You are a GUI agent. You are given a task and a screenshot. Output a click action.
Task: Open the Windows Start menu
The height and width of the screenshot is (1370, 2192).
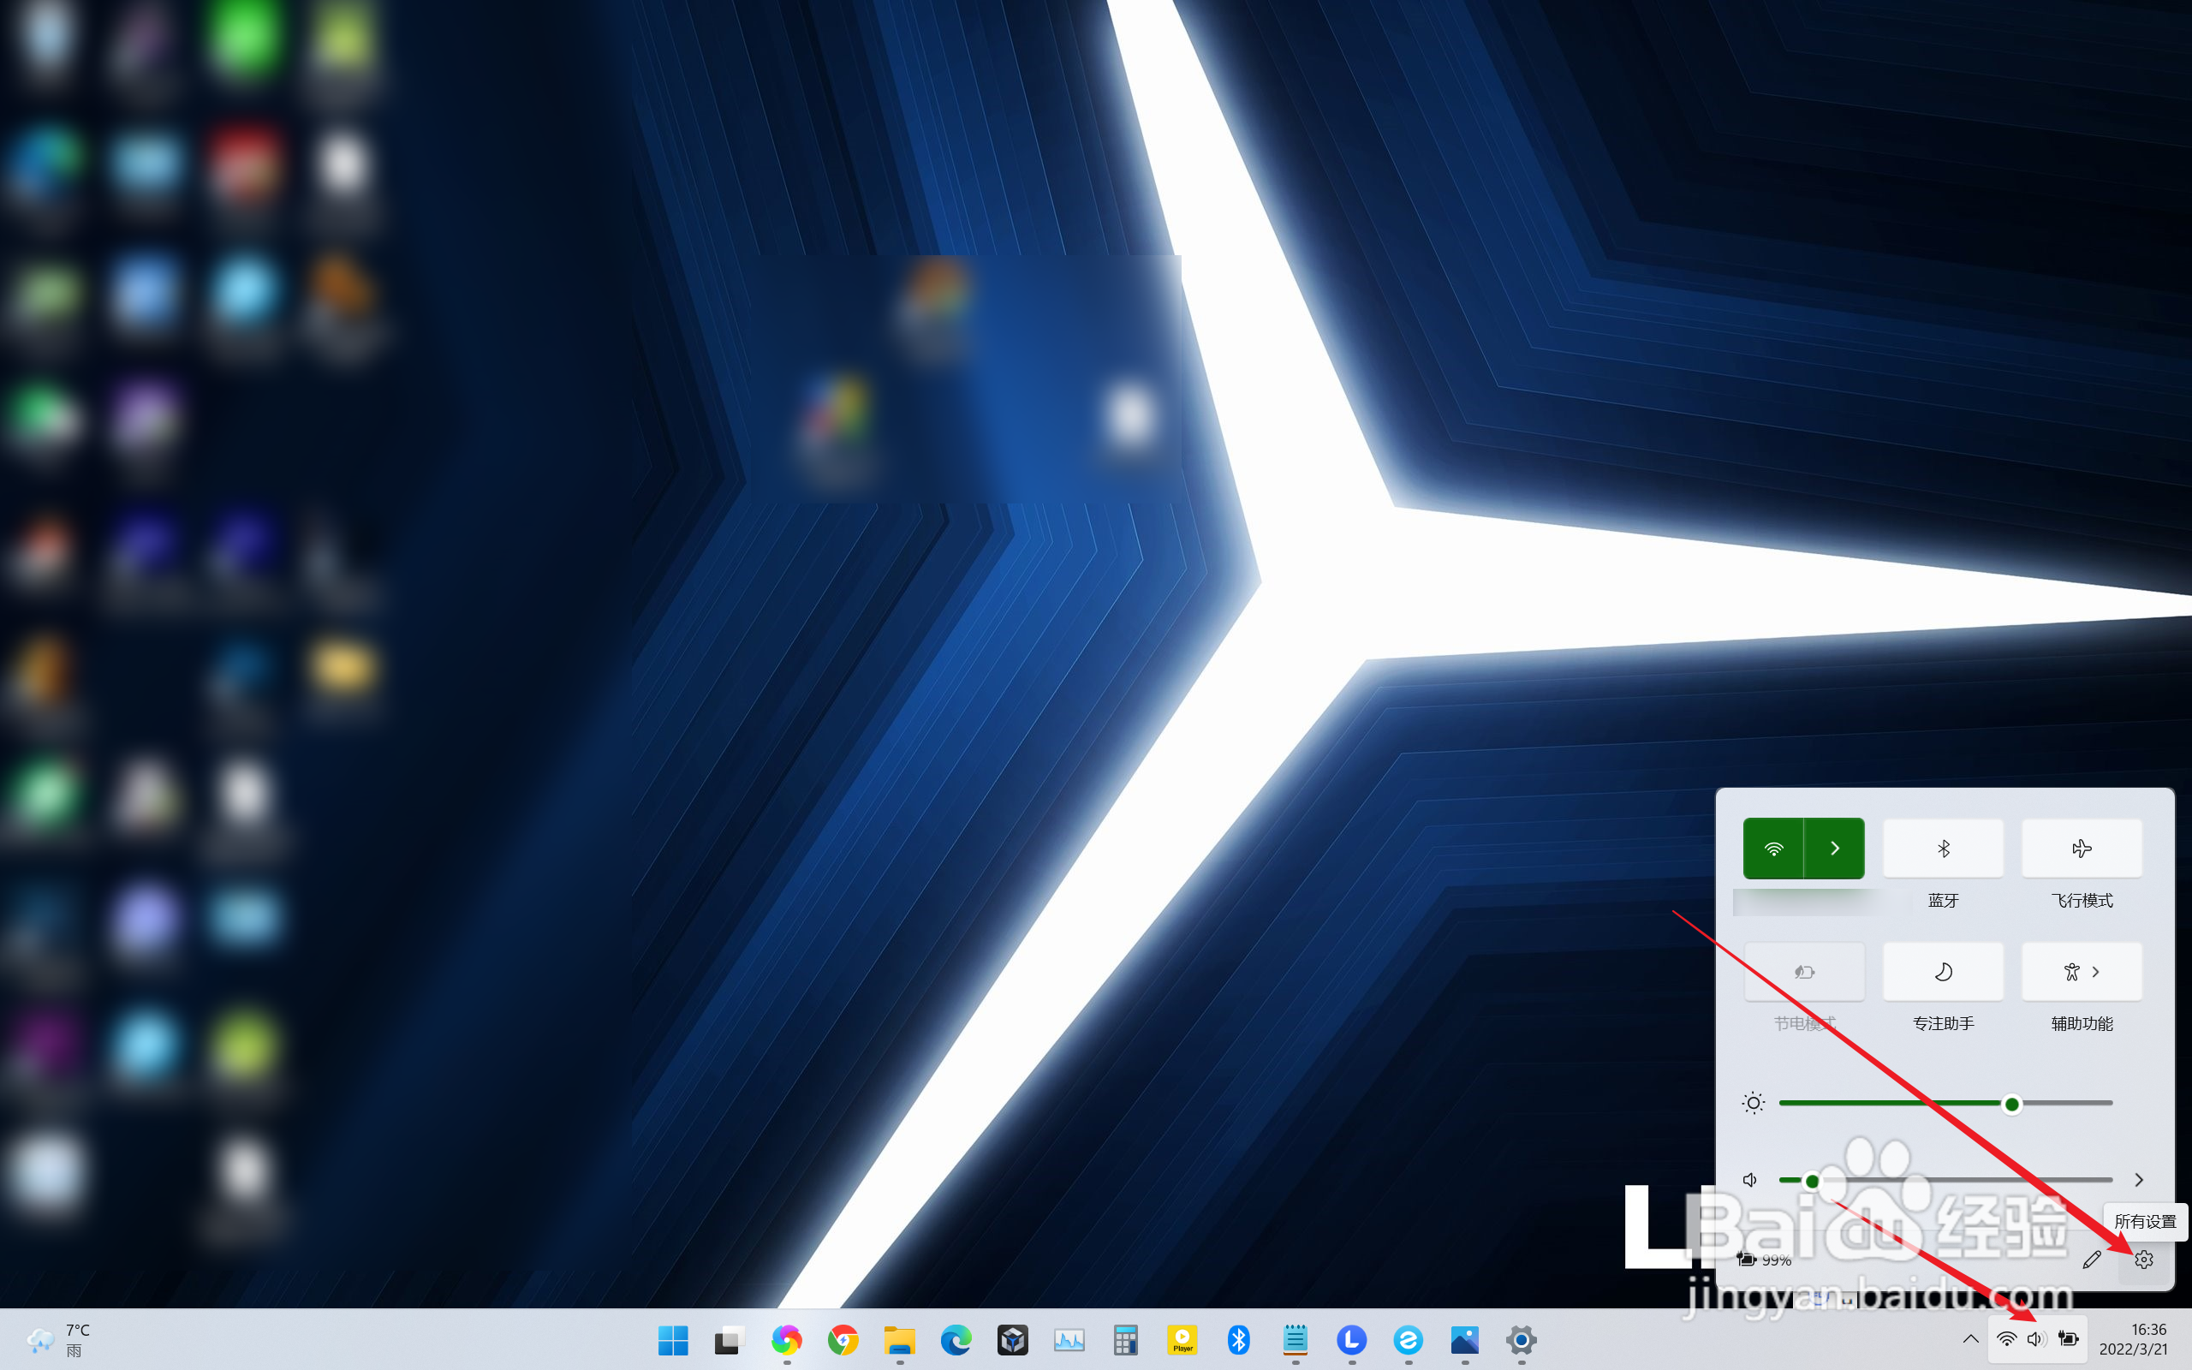(672, 1339)
